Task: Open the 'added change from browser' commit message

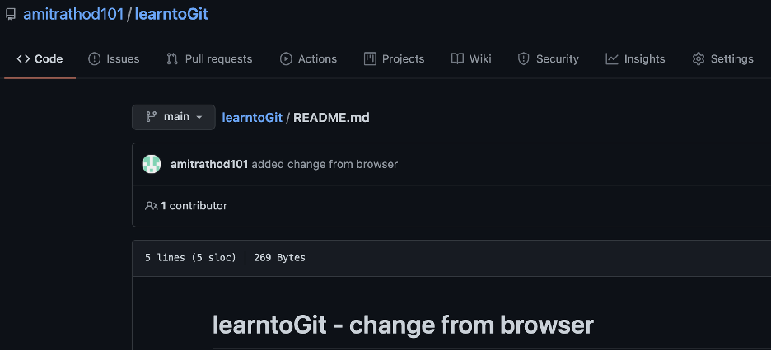Action: (x=325, y=164)
